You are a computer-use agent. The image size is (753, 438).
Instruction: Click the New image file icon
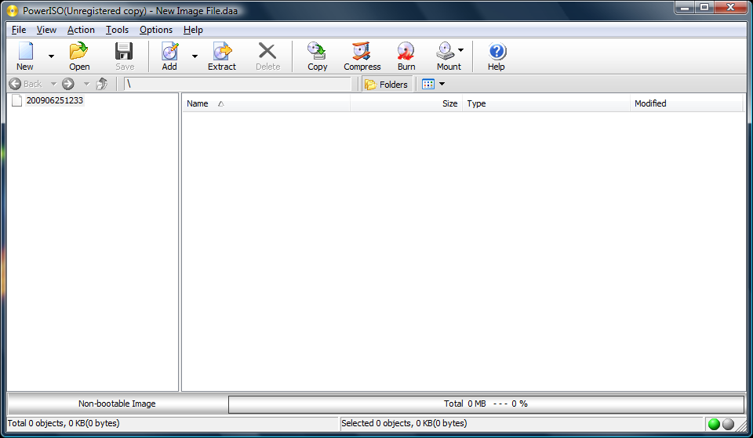coord(25,51)
